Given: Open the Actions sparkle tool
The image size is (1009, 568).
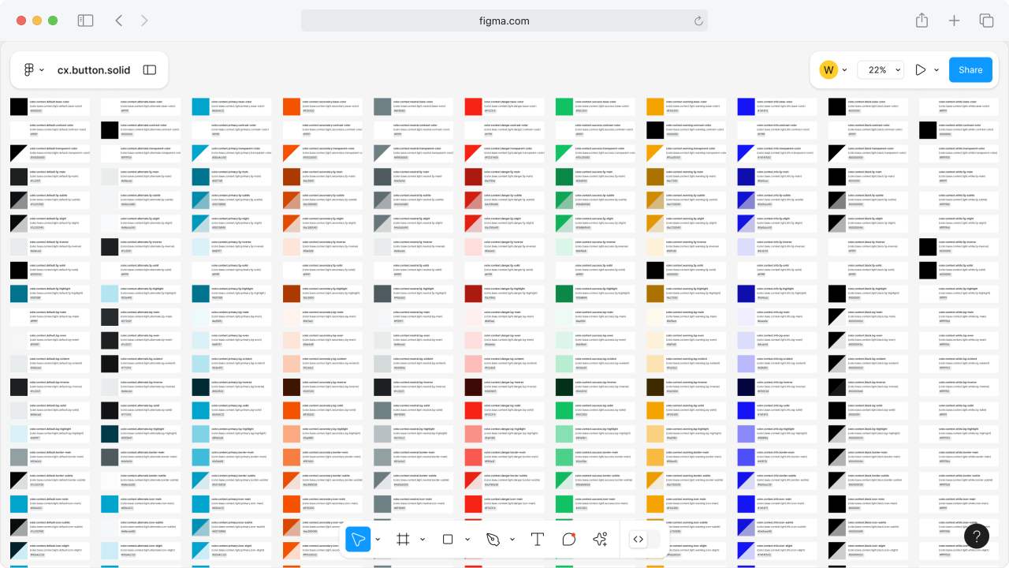Looking at the screenshot, I should [601, 539].
